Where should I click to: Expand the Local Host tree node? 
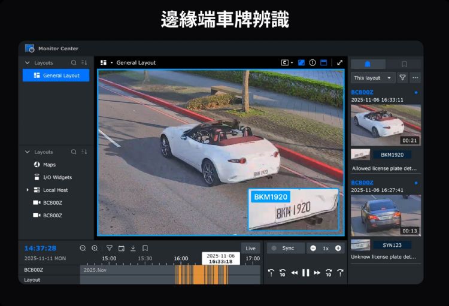(x=28, y=190)
